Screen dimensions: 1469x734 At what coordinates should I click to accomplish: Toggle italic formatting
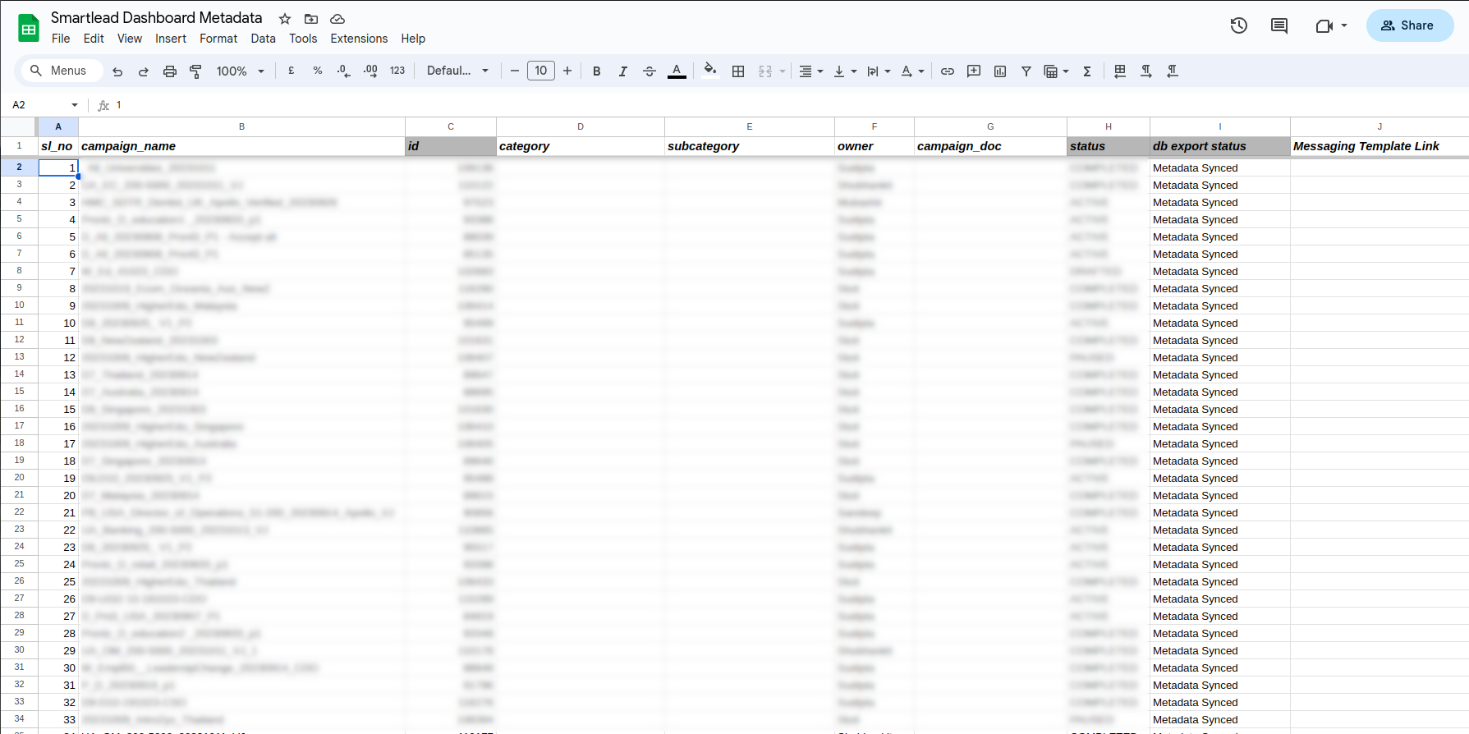point(622,71)
